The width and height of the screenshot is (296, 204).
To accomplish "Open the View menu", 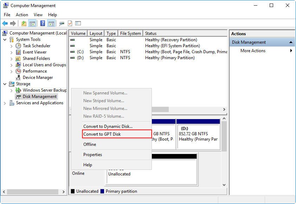I will (38, 15).
